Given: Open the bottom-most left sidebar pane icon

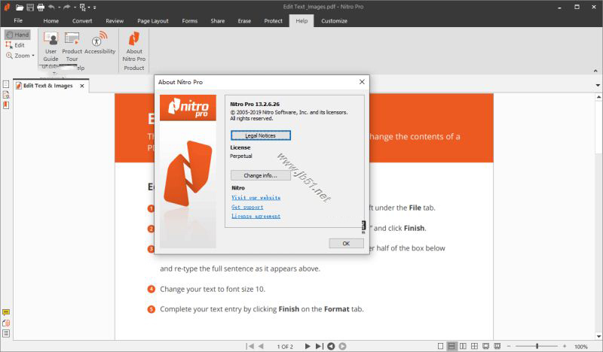Looking at the screenshot, I should pyautogui.click(x=6, y=333).
